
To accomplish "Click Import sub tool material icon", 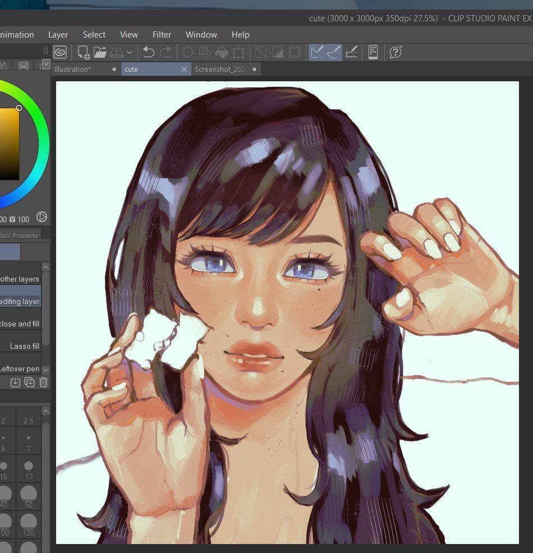I will [x=15, y=383].
